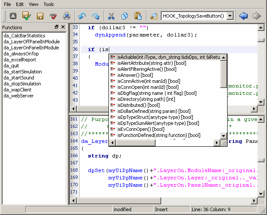Image resolution: width=267 pixels, height=215 pixels.
Task: Cut selection with the scissors icon
Action: coord(111,16)
